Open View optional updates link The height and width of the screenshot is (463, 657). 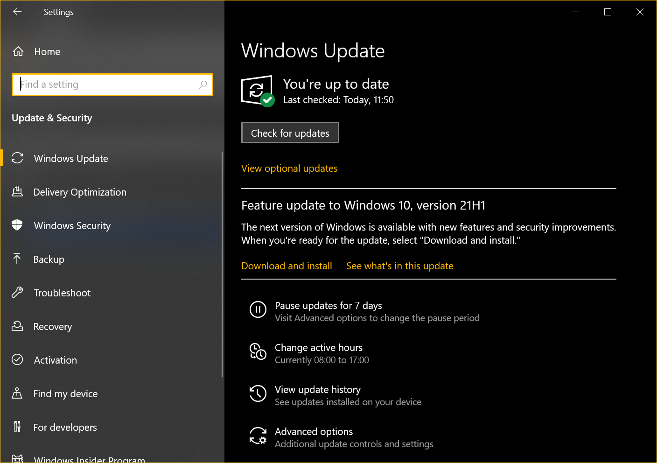pos(289,168)
